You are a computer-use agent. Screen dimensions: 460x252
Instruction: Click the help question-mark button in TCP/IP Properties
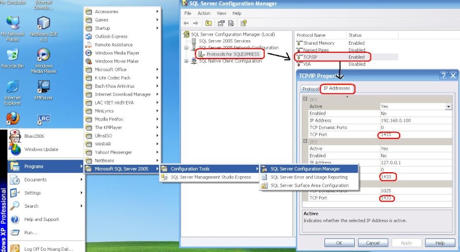pyautogui.click(x=443, y=76)
